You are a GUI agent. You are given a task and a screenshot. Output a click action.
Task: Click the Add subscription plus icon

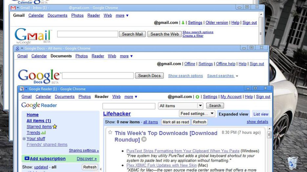coord(27,158)
